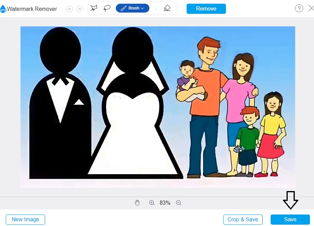This screenshot has width=314, height=226.
Task: Select the hand pan tool
Action: pos(137,203)
